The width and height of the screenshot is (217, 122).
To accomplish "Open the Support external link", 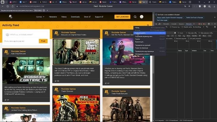I will pyautogui.click(x=99, y=17).
